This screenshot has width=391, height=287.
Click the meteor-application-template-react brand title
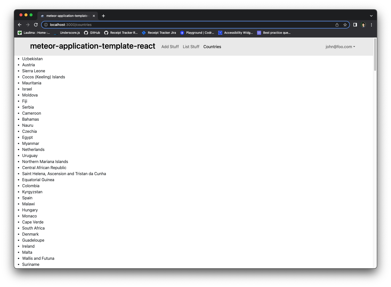[x=93, y=46]
